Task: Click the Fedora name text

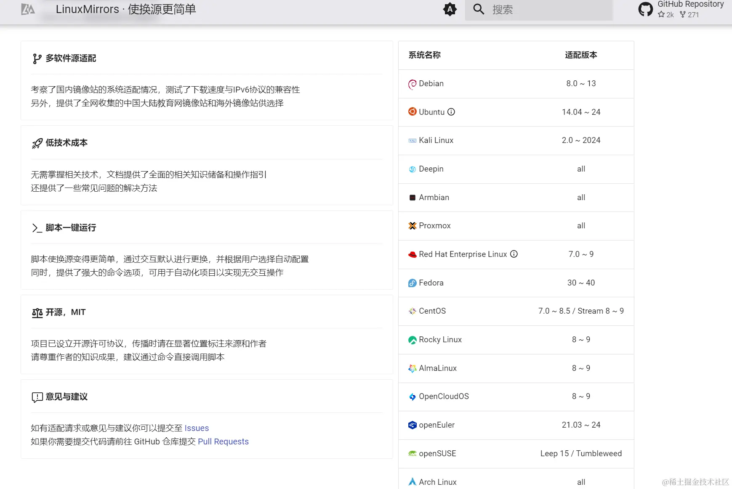Action: [431, 283]
